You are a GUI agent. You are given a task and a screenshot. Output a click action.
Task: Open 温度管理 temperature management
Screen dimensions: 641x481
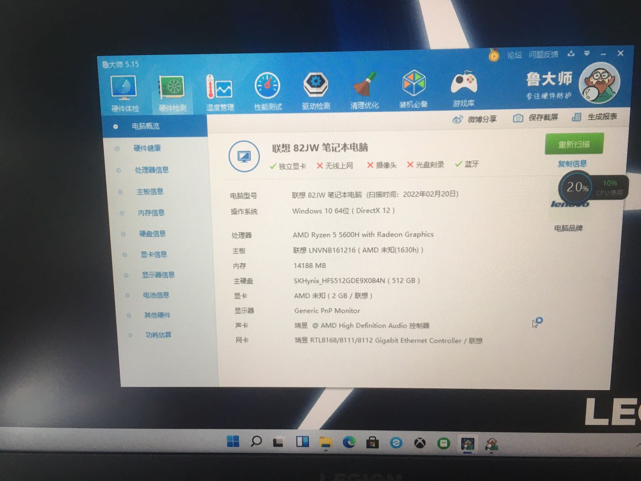pyautogui.click(x=220, y=92)
